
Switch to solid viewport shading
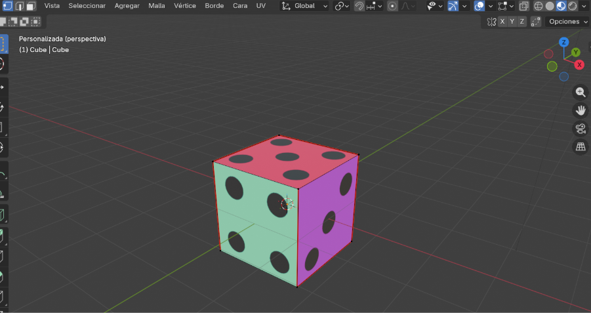tap(550, 6)
